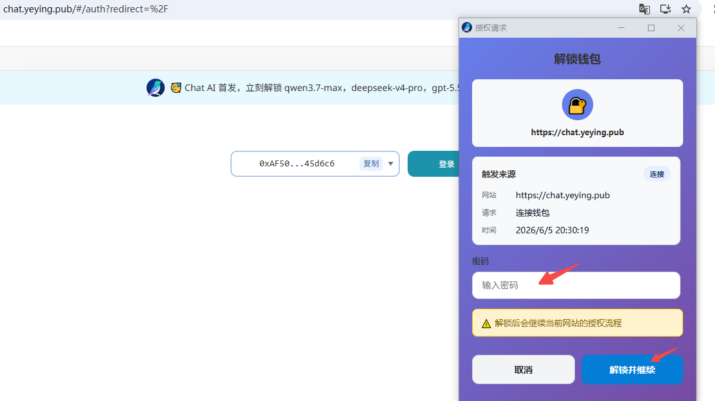The image size is (715, 401).
Task: Click the bird icon in 授权请求 title bar
Action: click(x=466, y=27)
